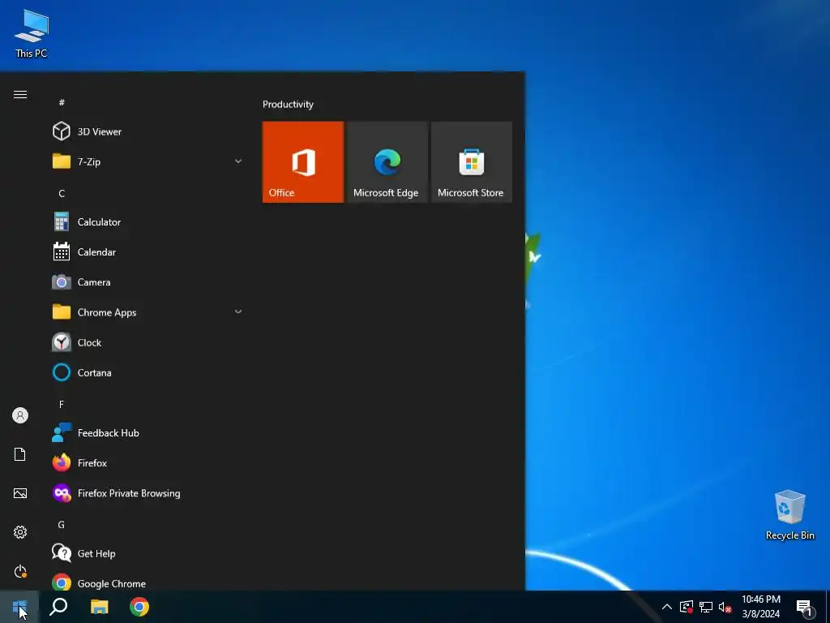Click the 'G' letter group header
Screen dimensions: 830x623
tap(62, 525)
